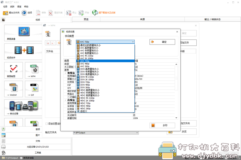Screen dimensions: 241x160
Task: Click the Document section page icon
Action: tap(3, 141)
